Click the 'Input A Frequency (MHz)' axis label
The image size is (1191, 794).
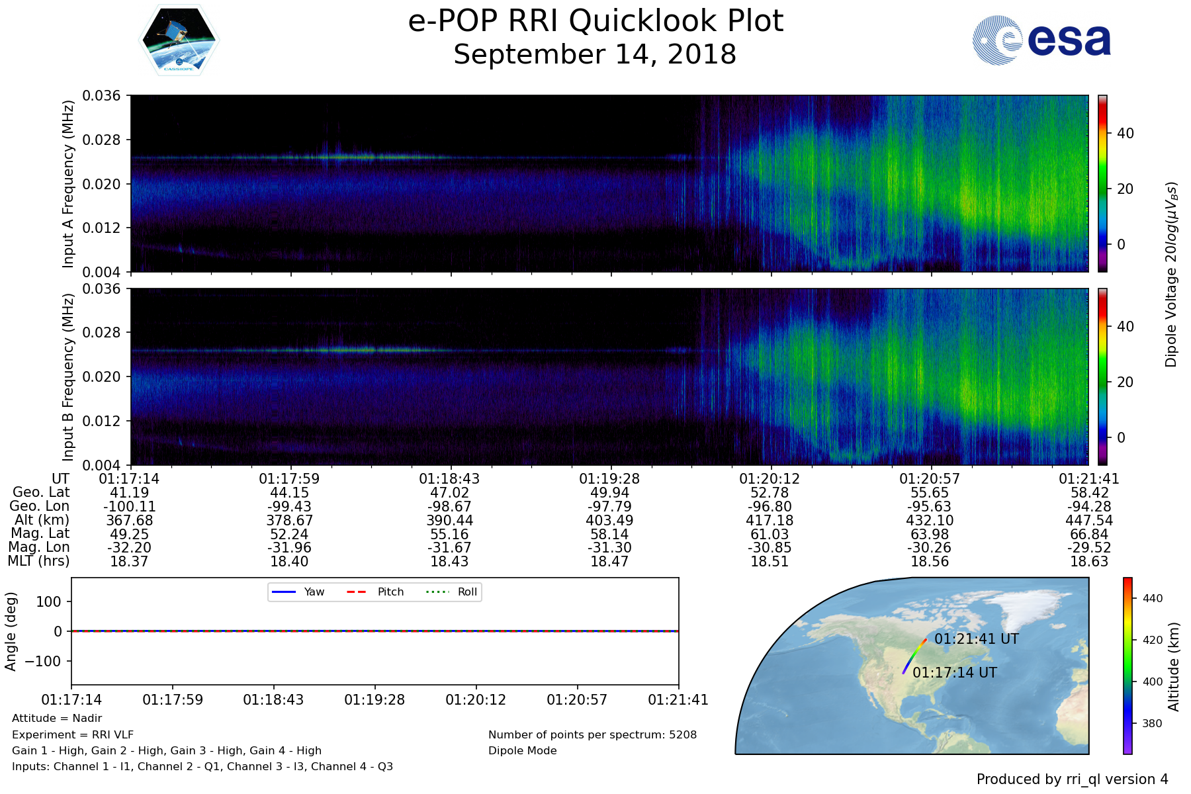click(67, 184)
